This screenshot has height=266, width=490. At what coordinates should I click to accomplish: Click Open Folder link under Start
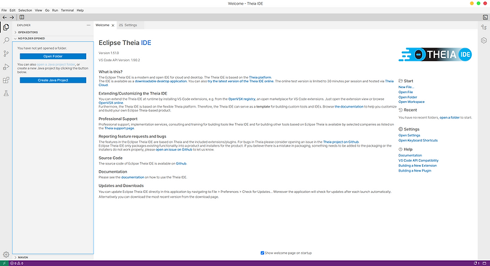(408, 97)
